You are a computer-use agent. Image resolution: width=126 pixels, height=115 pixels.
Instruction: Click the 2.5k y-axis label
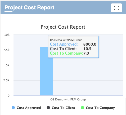(x=6, y=80)
